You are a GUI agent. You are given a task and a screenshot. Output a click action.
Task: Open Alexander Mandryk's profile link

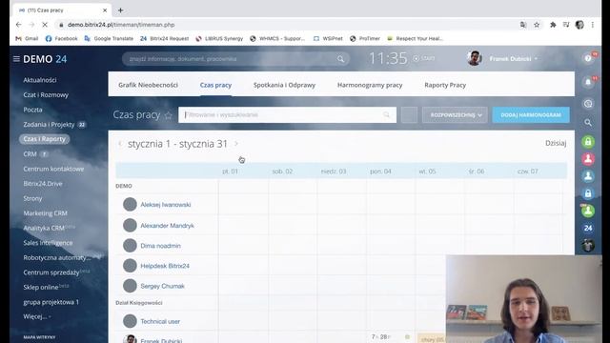pos(168,226)
